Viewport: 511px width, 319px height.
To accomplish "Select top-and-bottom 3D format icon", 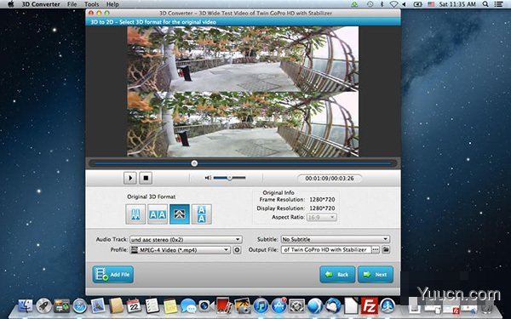I will pyautogui.click(x=201, y=214).
